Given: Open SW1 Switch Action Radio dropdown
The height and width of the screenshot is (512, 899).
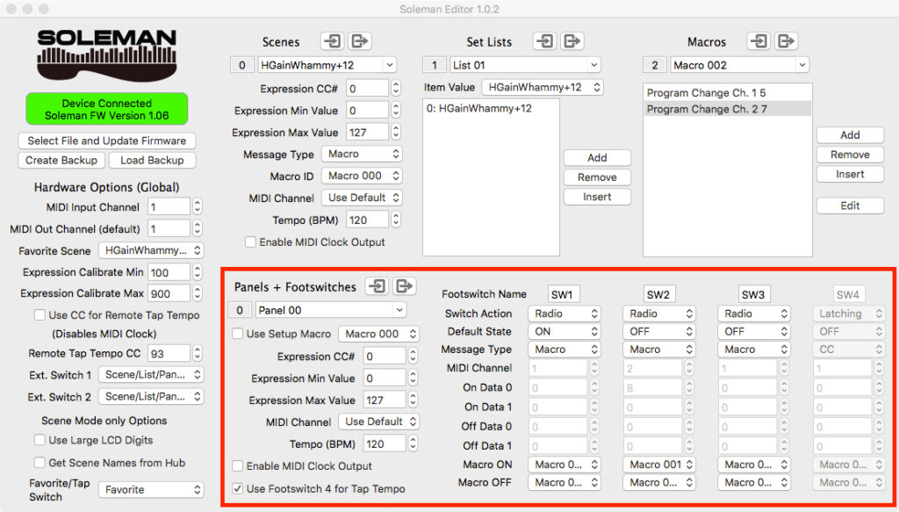Looking at the screenshot, I should [x=565, y=314].
